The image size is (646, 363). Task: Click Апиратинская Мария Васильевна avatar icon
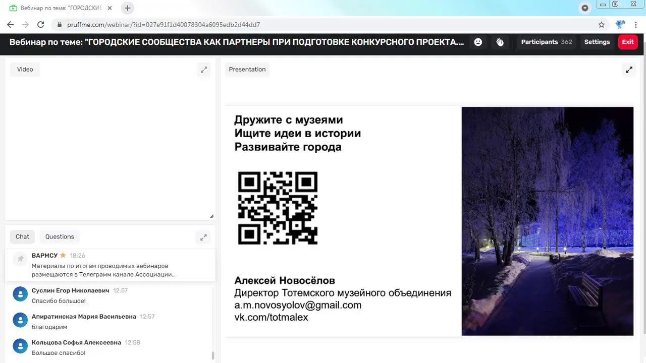click(20, 320)
